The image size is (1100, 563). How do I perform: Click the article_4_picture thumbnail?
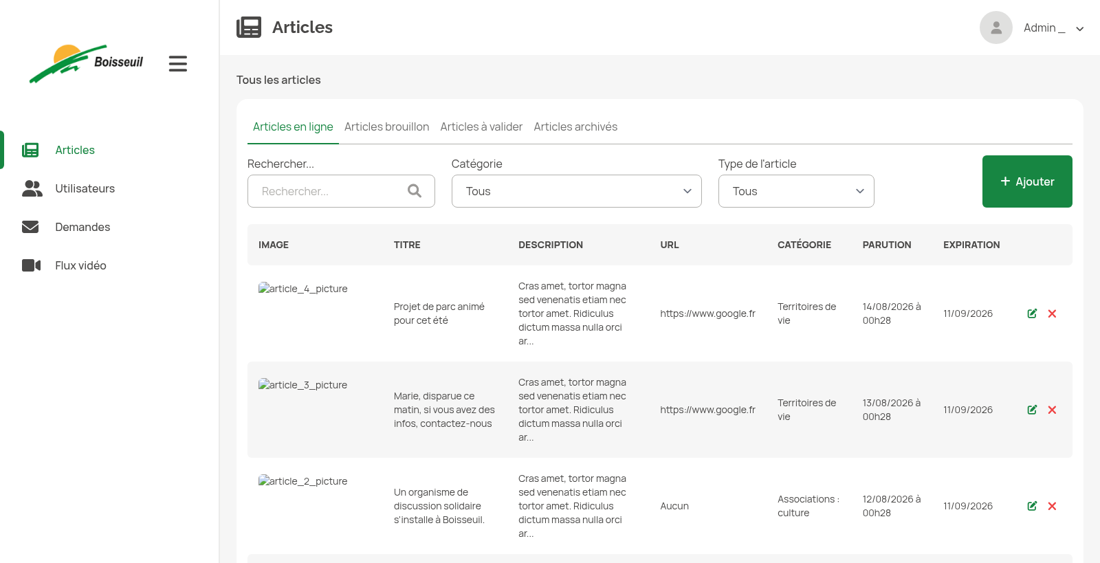click(303, 289)
